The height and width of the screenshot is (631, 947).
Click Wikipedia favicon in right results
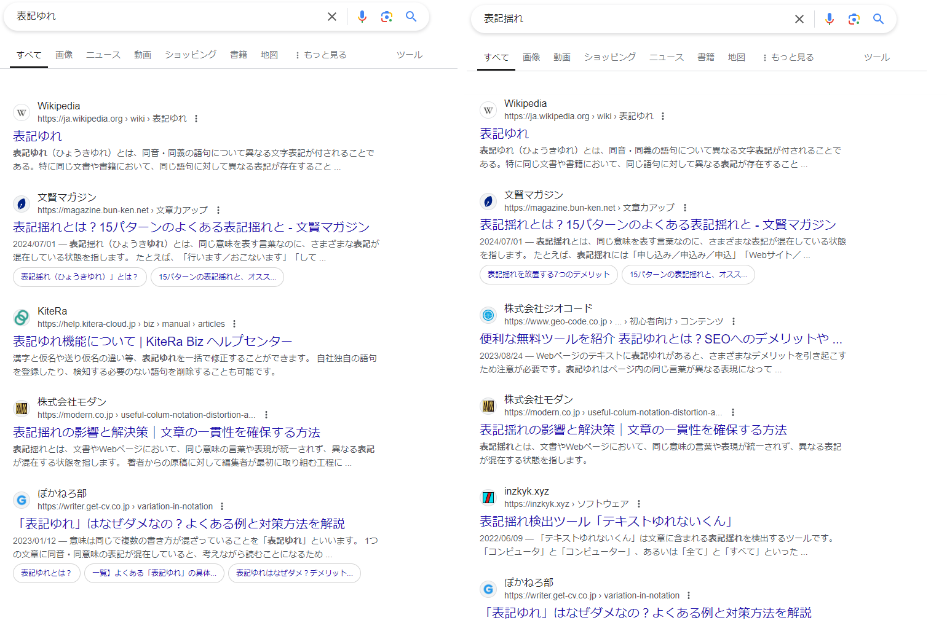(x=488, y=110)
